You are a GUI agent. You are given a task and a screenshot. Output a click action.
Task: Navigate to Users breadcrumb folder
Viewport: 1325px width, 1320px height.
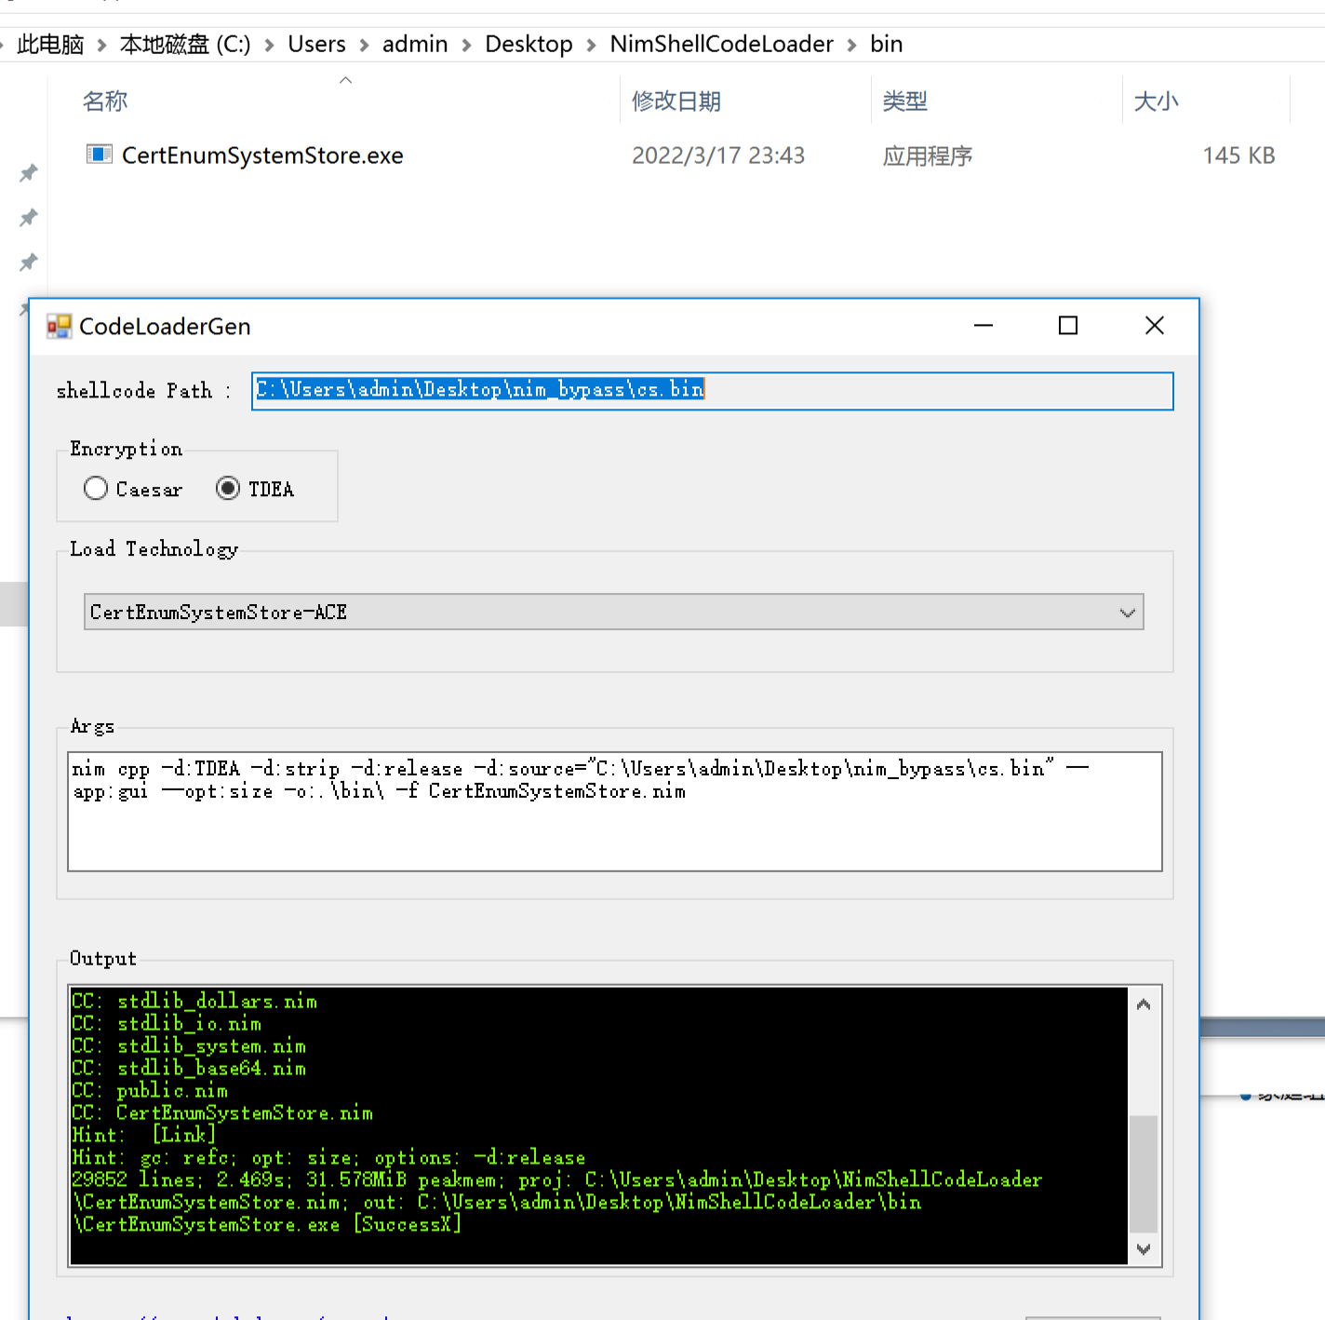(x=316, y=44)
